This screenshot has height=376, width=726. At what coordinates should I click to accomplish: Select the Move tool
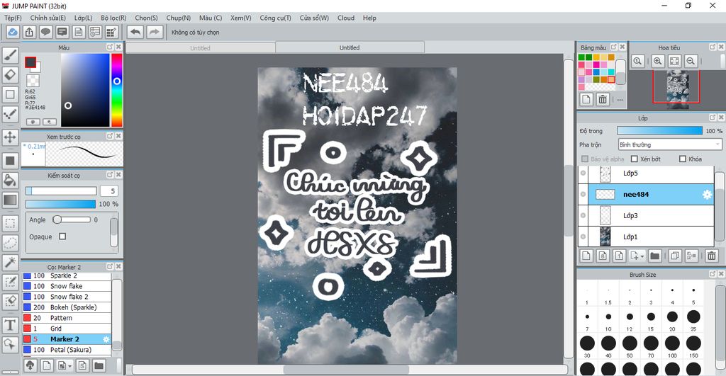(x=10, y=137)
